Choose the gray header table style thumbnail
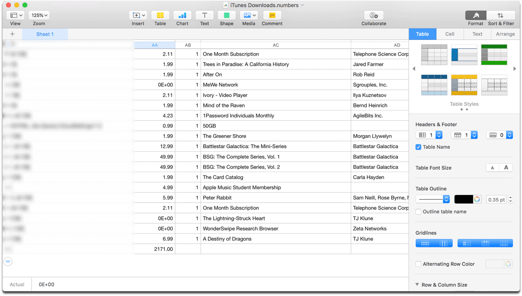 434,55
